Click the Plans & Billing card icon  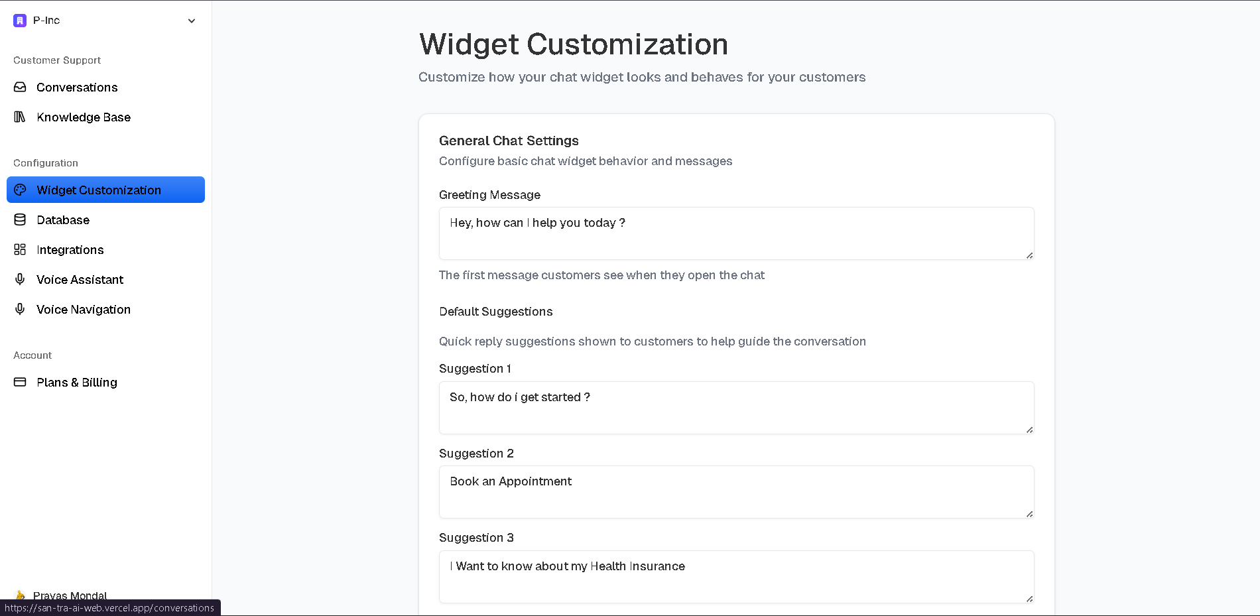tap(20, 382)
